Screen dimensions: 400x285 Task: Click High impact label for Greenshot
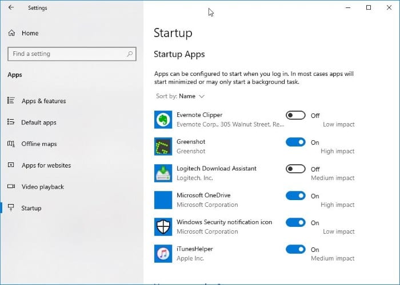pyautogui.click(x=338, y=151)
